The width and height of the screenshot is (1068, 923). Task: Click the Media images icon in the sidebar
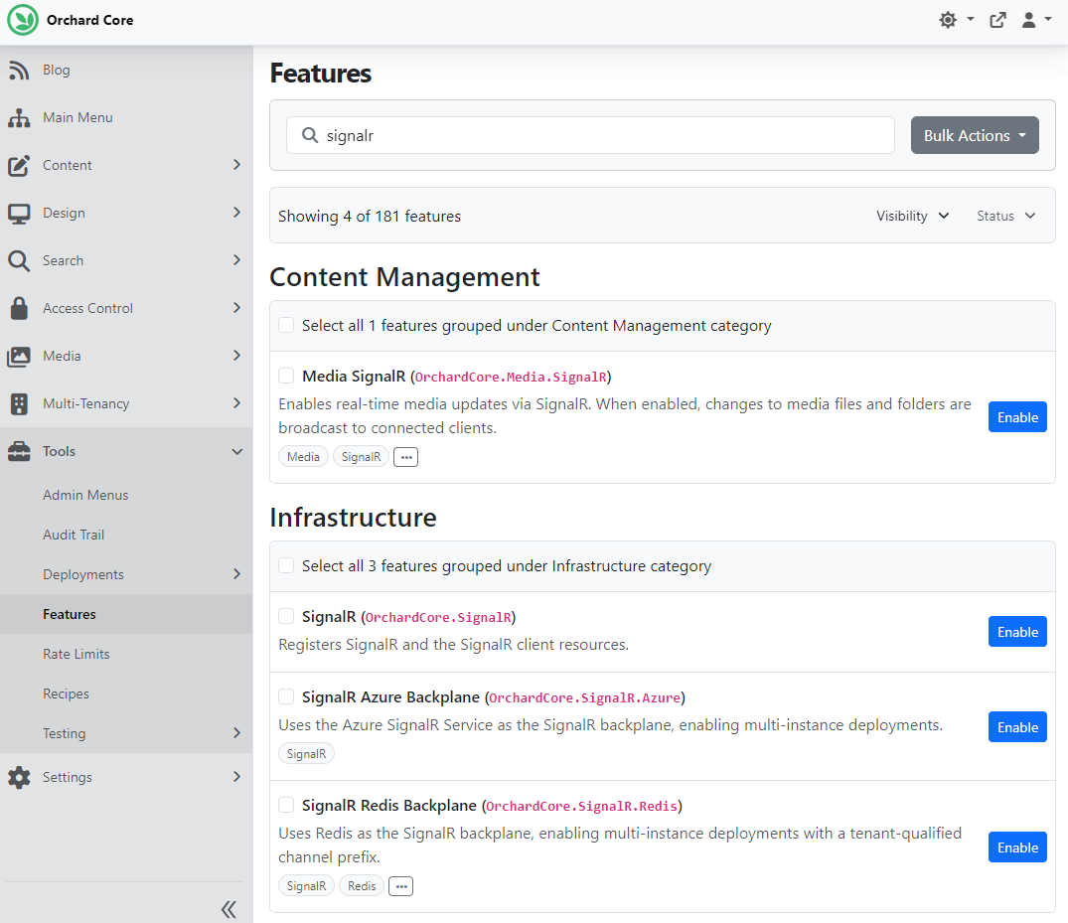coord(19,356)
